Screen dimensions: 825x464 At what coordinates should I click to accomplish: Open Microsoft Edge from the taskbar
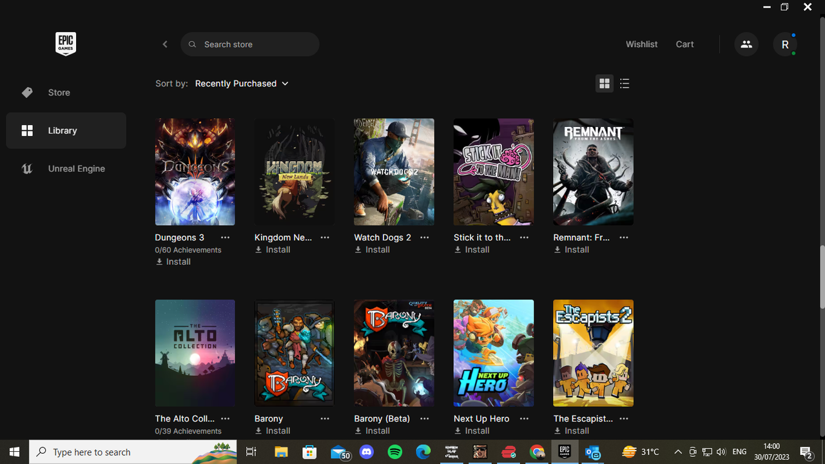point(423,452)
